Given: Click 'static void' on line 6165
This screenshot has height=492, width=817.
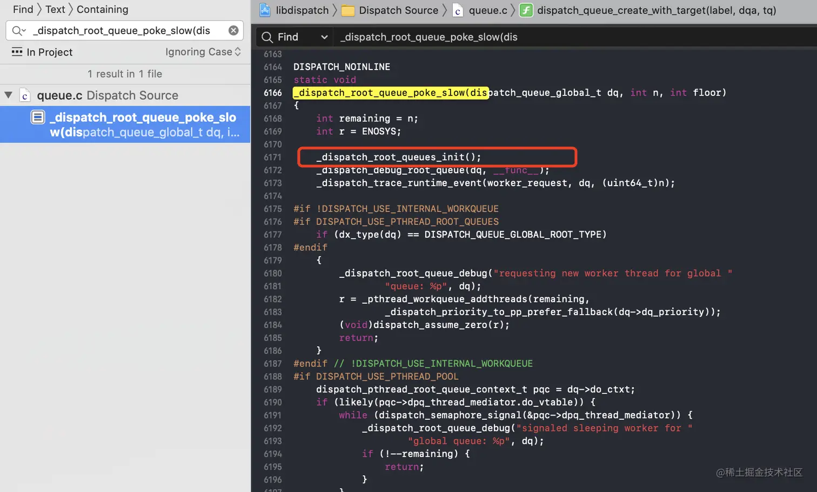Looking at the screenshot, I should click(325, 80).
